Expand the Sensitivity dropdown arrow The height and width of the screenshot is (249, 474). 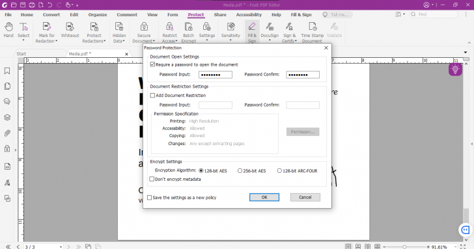[230, 40]
